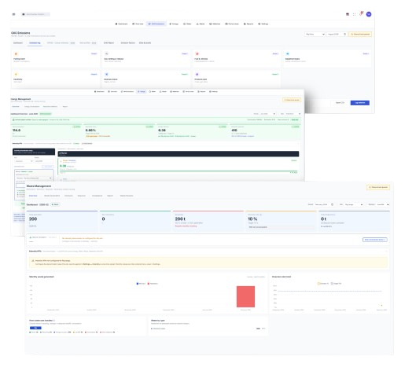Screen dimensions: 416x371
Task: Click the blue button beside Export CSV
Action: pos(359,103)
